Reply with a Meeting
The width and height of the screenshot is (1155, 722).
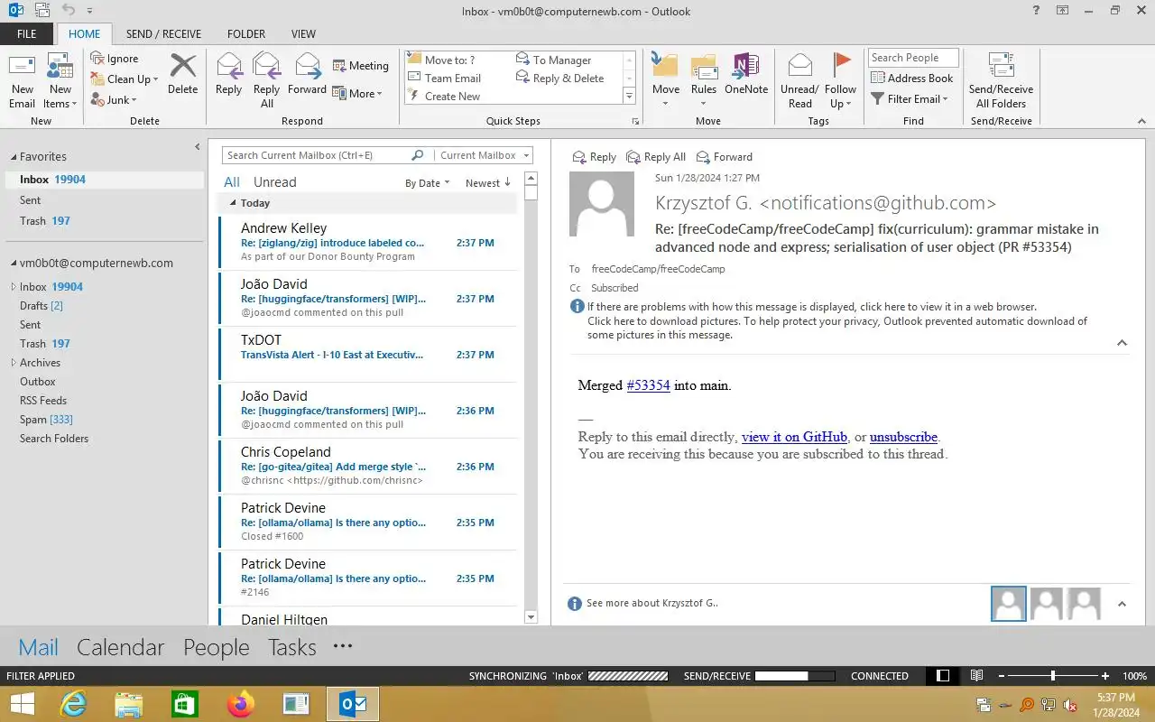(361, 66)
